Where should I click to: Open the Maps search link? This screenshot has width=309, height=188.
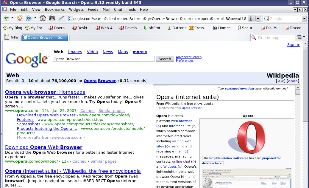[123, 52]
